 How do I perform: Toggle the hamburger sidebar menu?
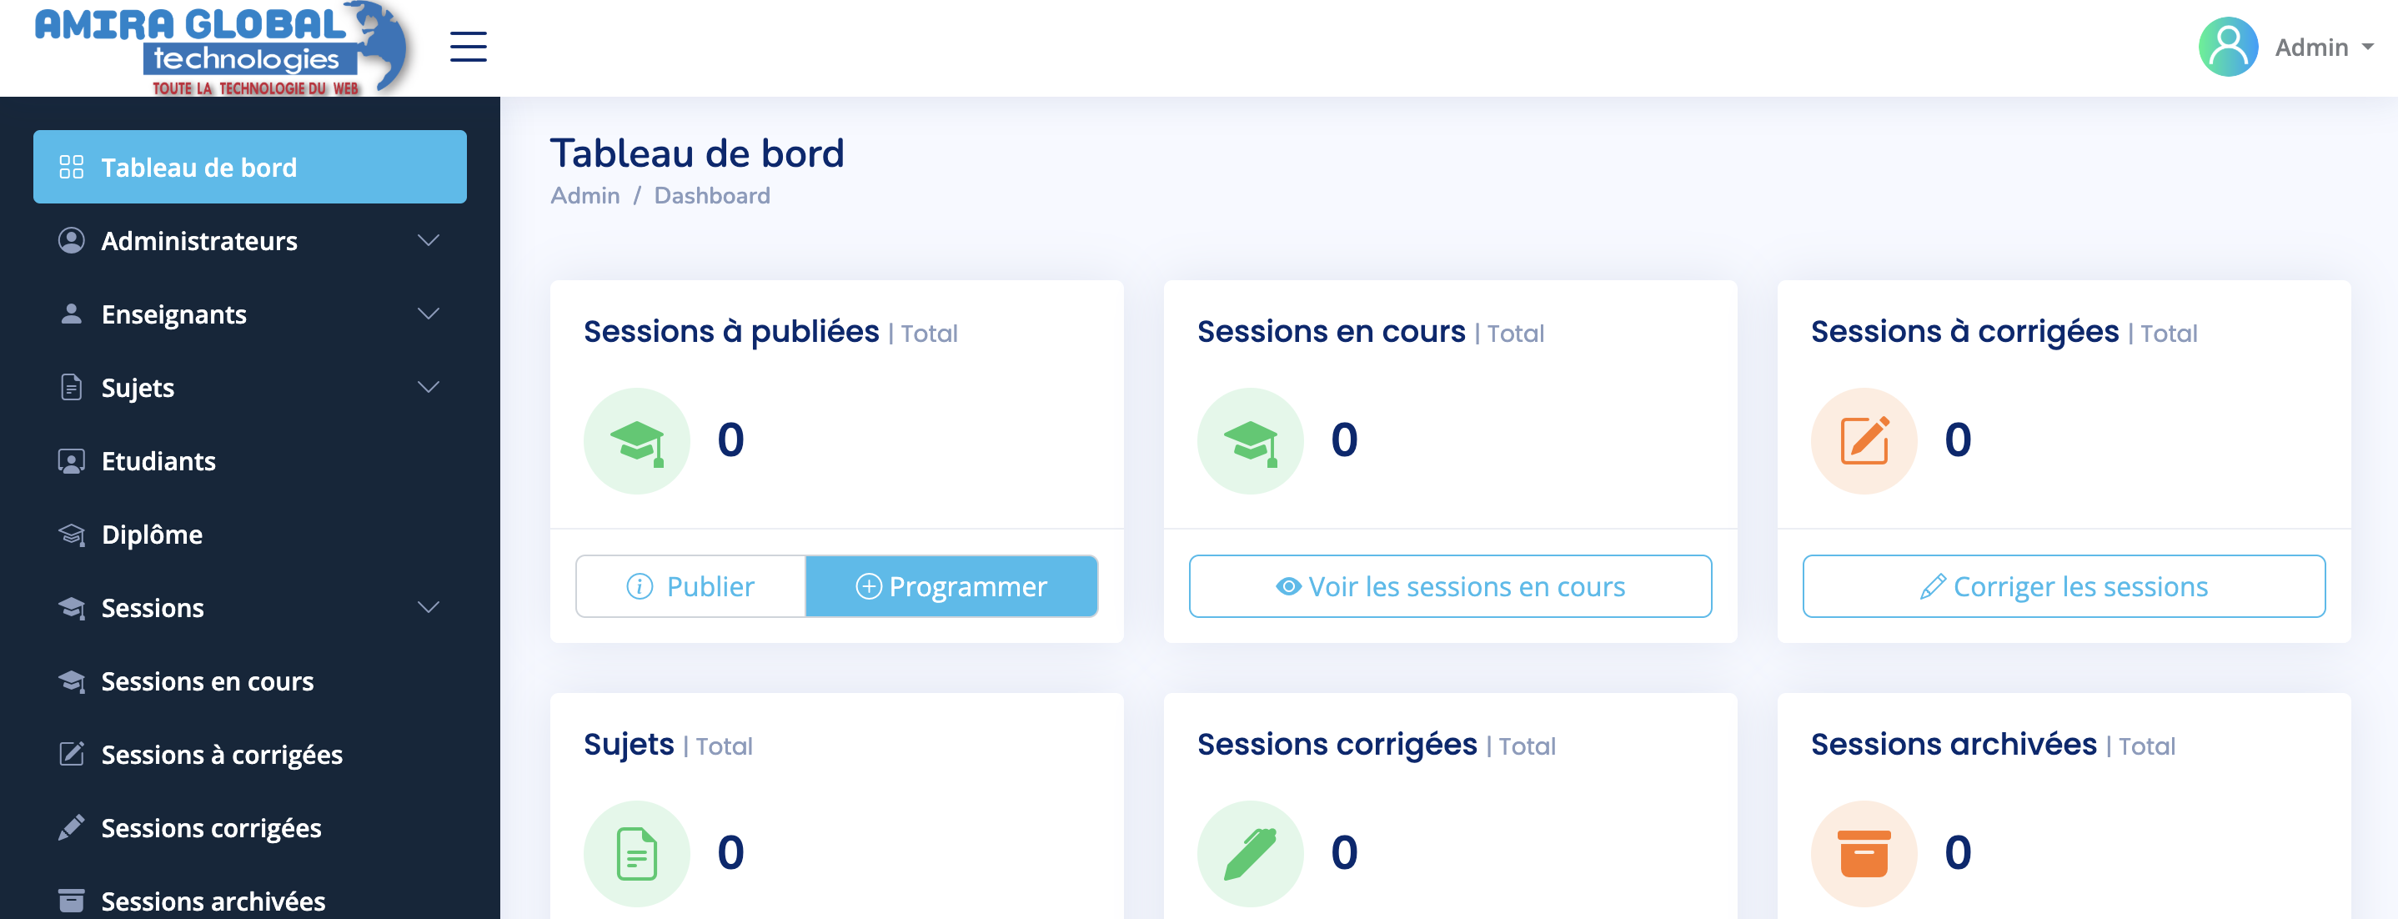coord(469,47)
